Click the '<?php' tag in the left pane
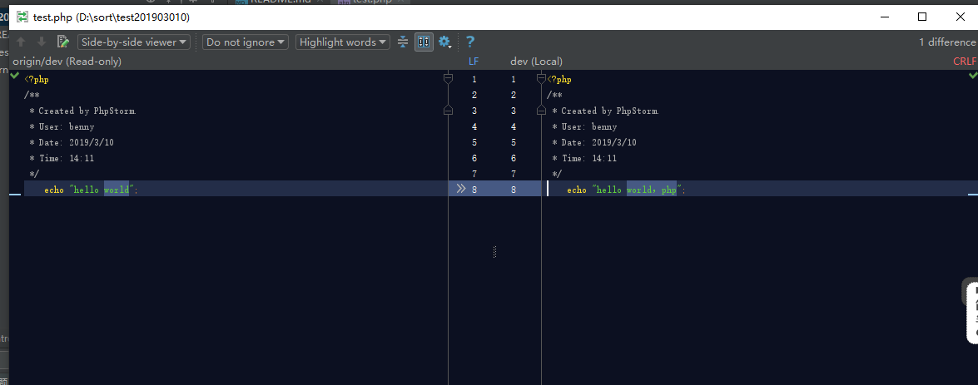The height and width of the screenshot is (385, 978). [37, 79]
